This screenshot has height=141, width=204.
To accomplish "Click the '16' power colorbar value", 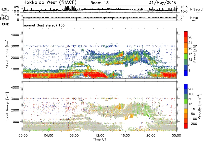I will pos(190,54).
